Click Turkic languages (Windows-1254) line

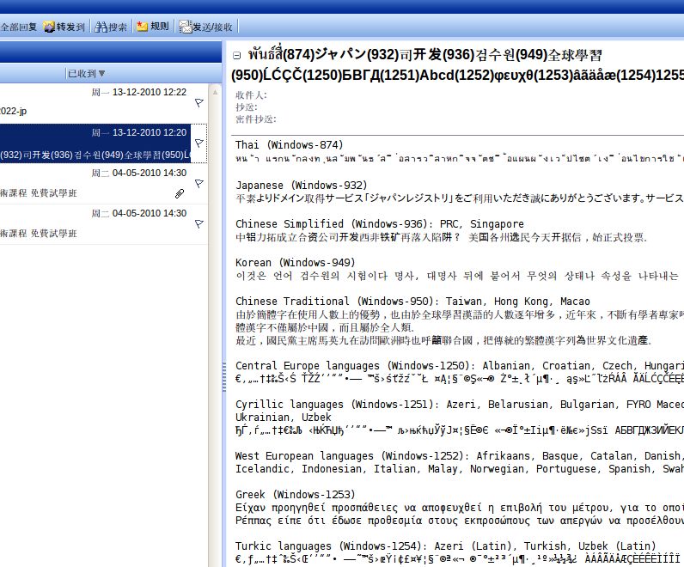point(446,546)
